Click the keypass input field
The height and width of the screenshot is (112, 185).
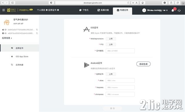[120, 87]
